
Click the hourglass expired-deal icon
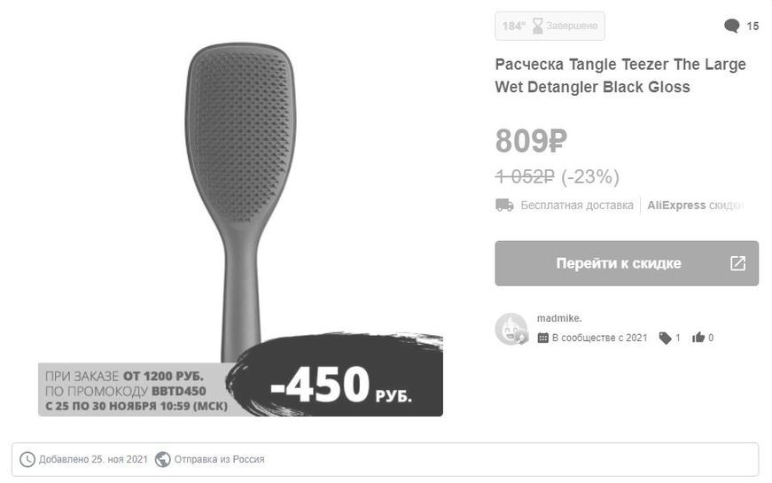[537, 27]
